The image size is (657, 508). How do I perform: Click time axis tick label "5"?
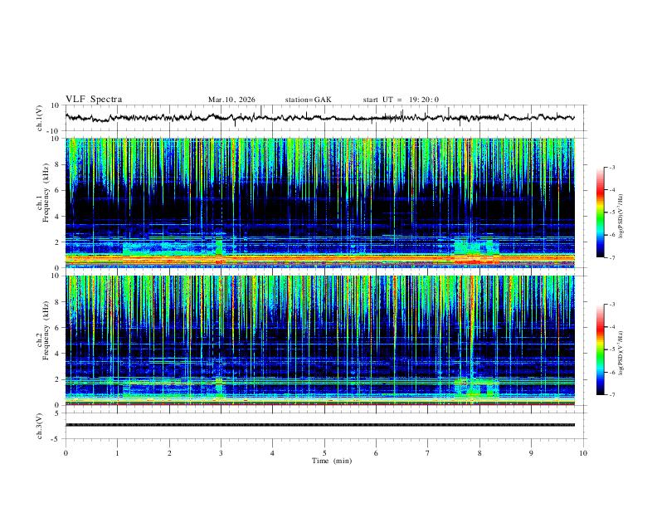324,453
